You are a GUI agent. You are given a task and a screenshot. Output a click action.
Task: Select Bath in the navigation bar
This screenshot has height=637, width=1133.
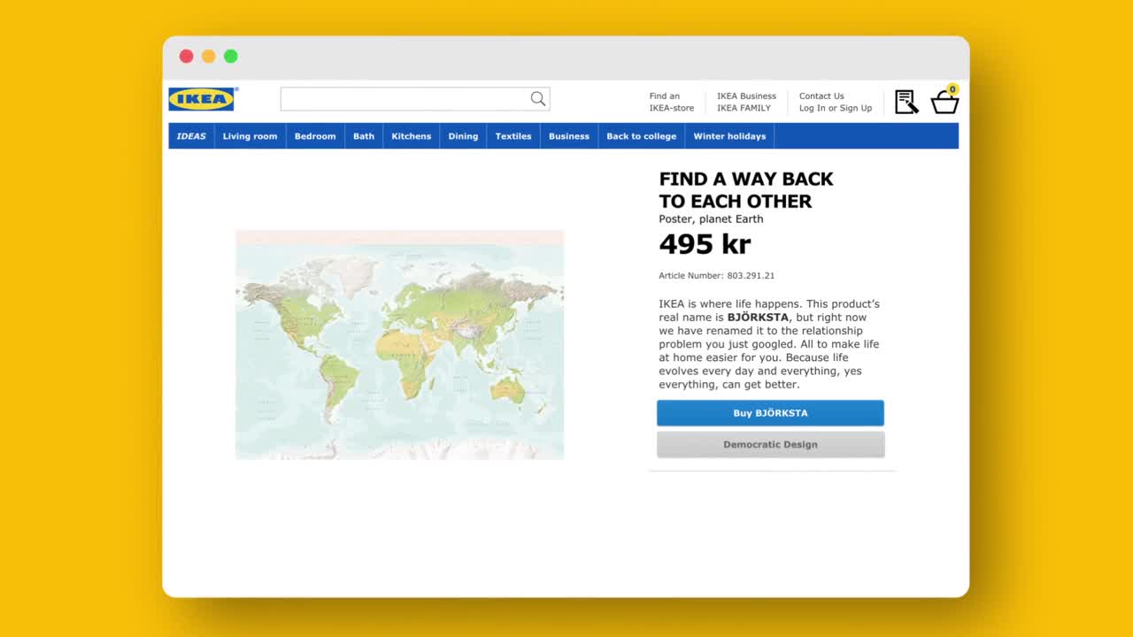point(364,136)
